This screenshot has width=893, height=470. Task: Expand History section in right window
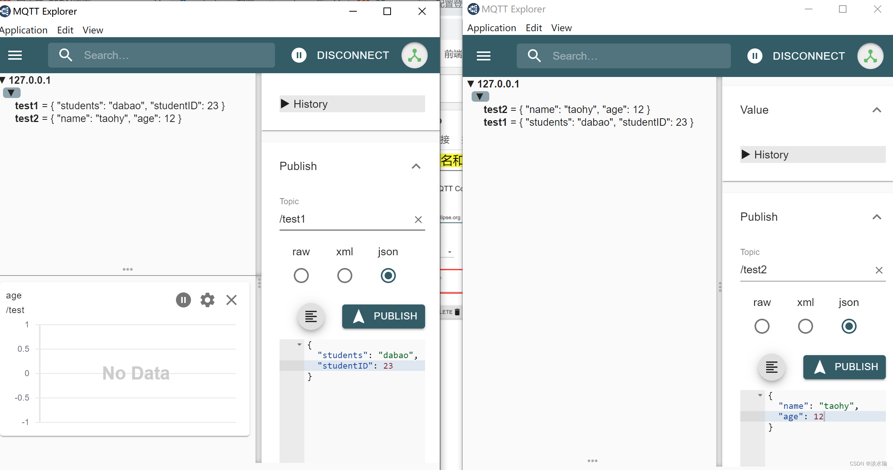(x=813, y=155)
